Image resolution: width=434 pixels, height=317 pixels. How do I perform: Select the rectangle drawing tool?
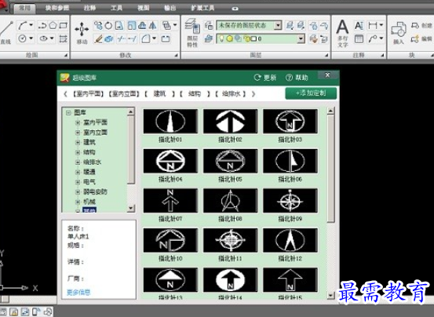(x=64, y=25)
